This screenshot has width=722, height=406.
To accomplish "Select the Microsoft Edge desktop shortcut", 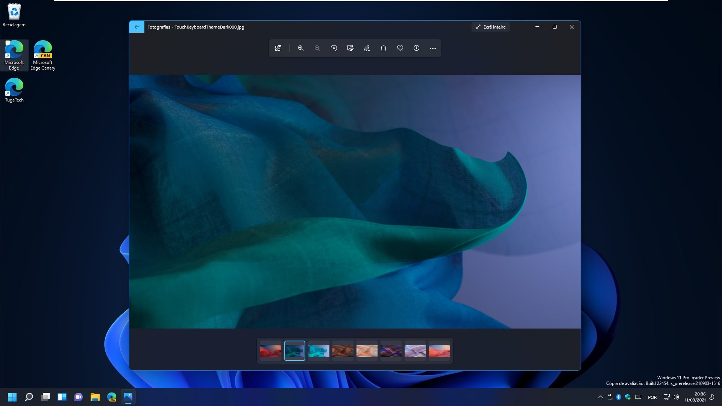I will (x=14, y=55).
